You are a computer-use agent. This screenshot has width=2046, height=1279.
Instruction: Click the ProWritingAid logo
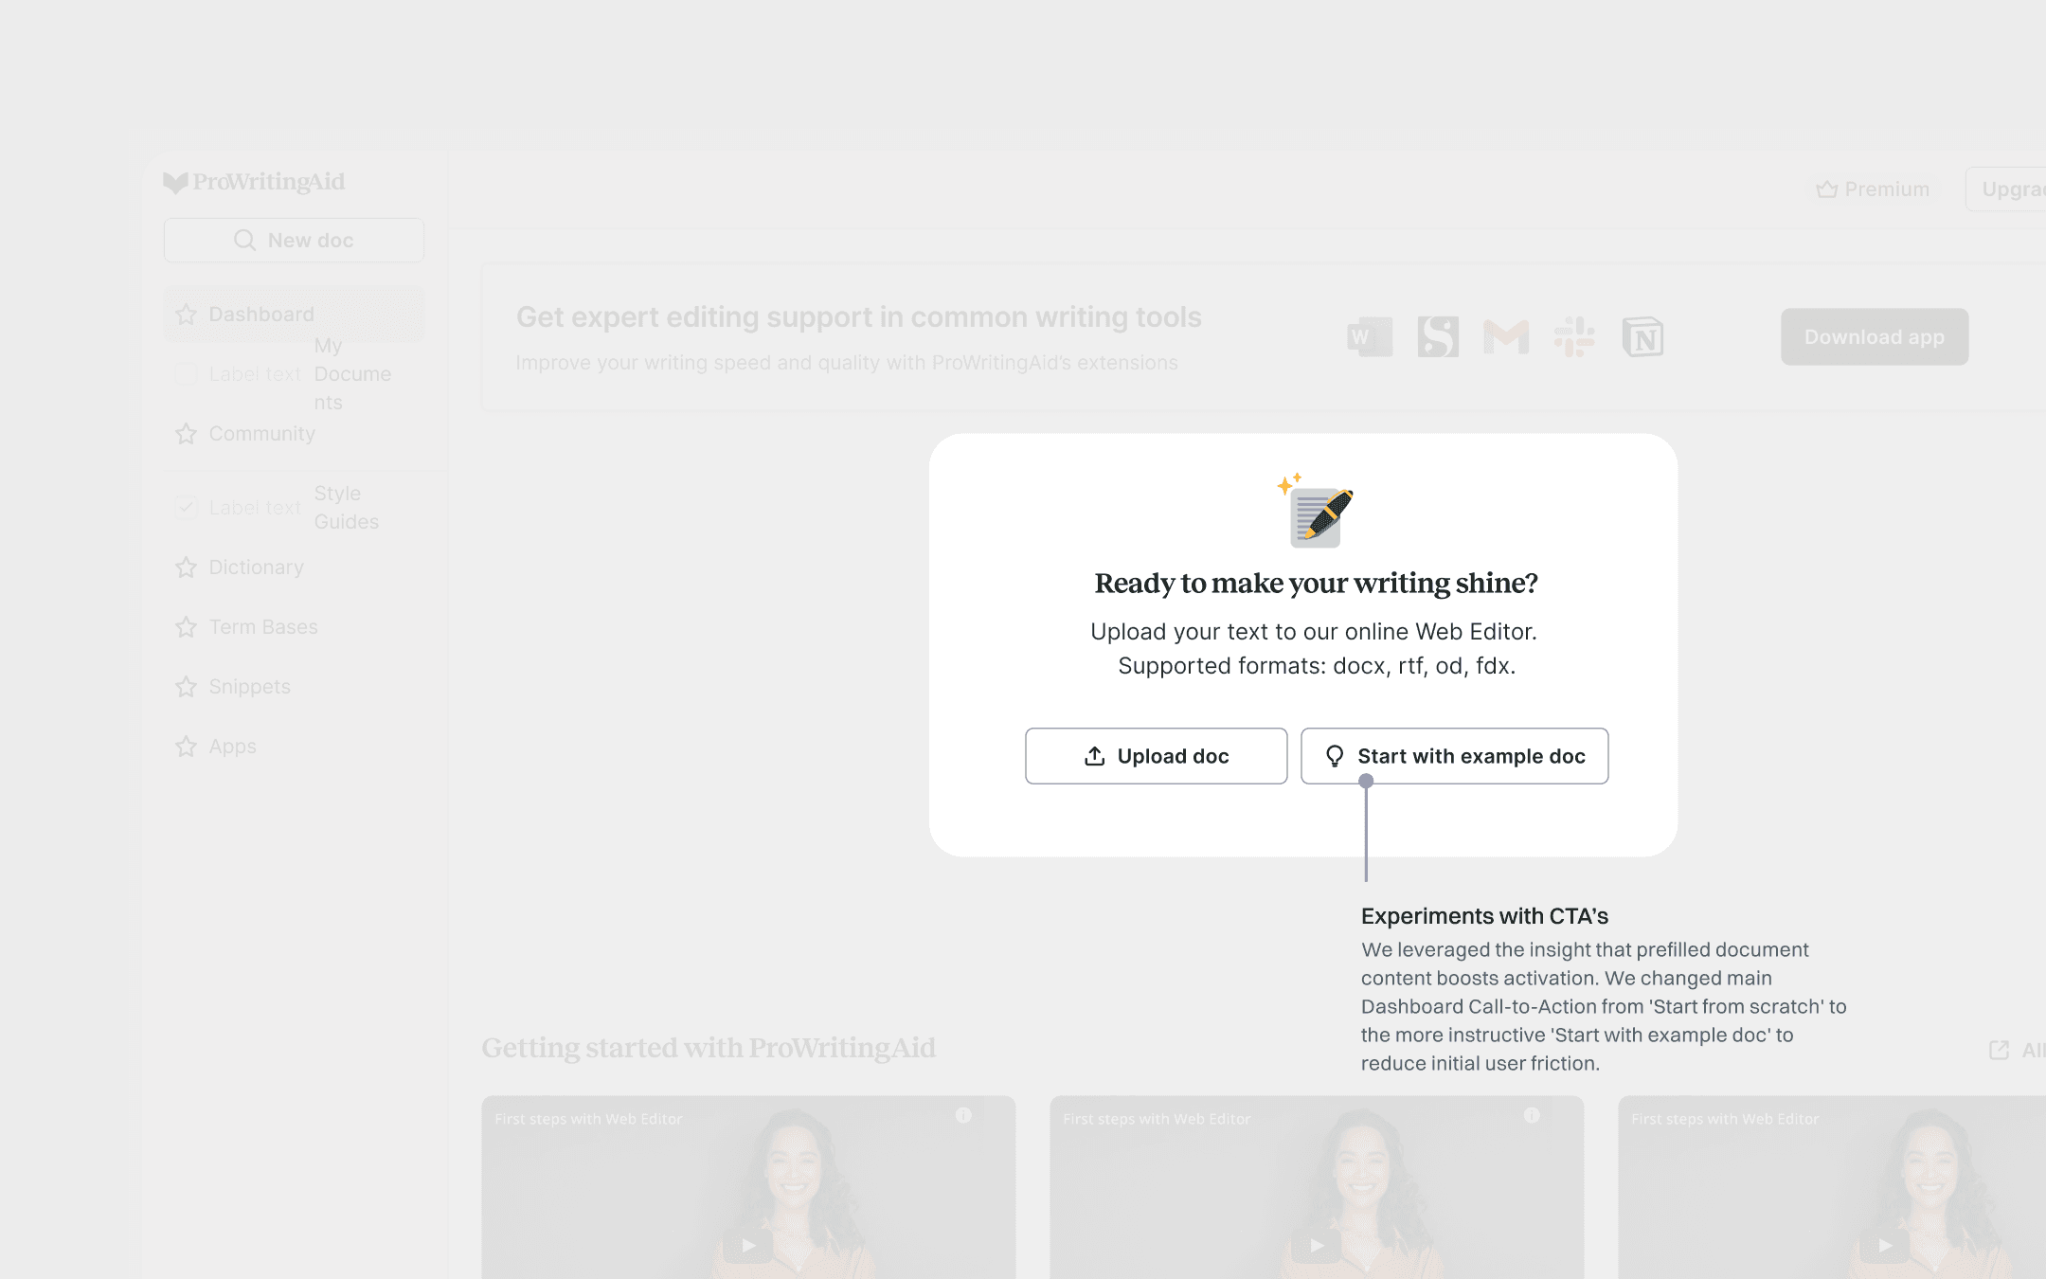tap(254, 182)
